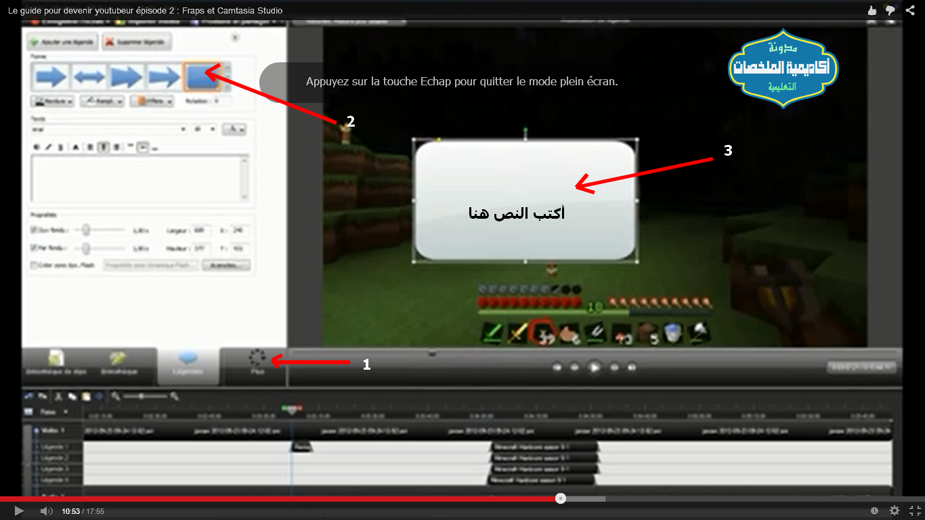Viewport: 925px width, 520px height.
Task: Toggle the fade-in checkbox
Action: (x=35, y=230)
